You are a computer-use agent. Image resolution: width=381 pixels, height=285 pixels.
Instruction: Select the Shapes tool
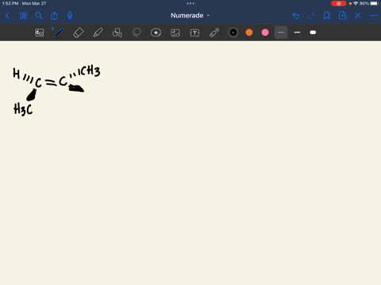click(117, 32)
